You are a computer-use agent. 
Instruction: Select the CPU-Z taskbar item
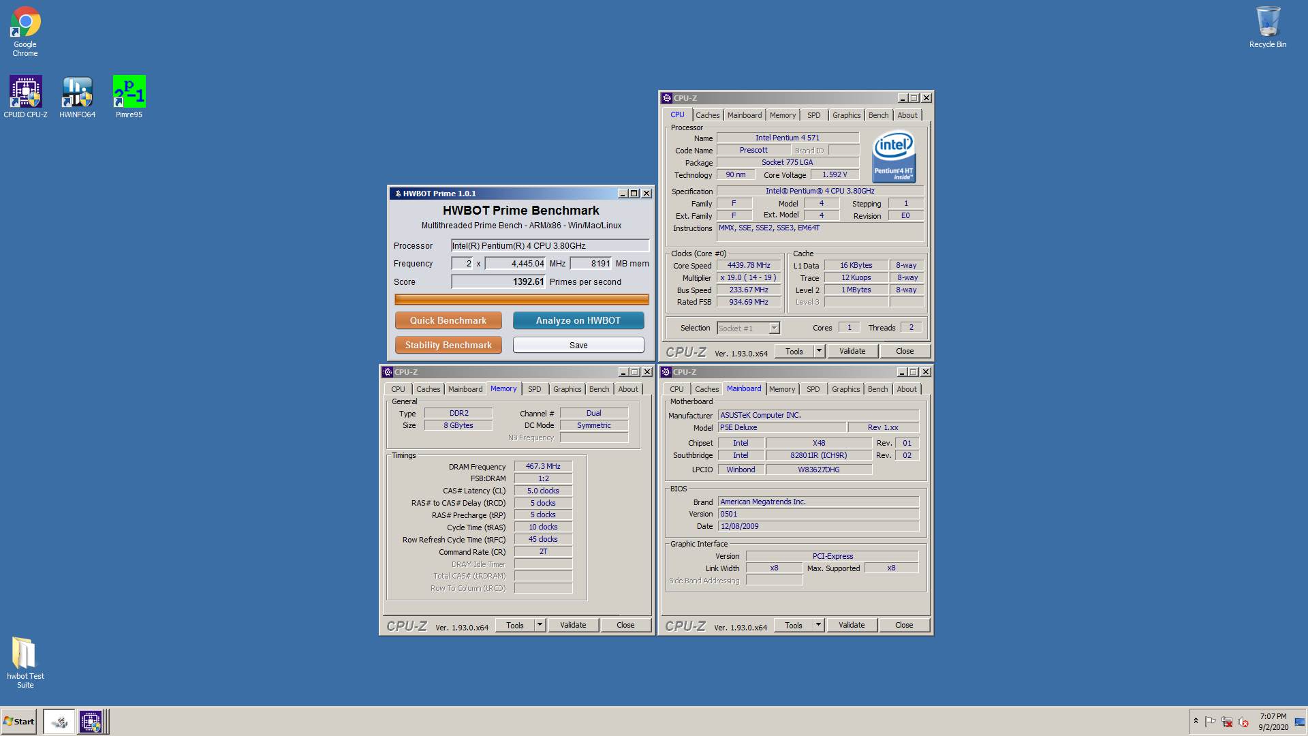[x=91, y=721]
